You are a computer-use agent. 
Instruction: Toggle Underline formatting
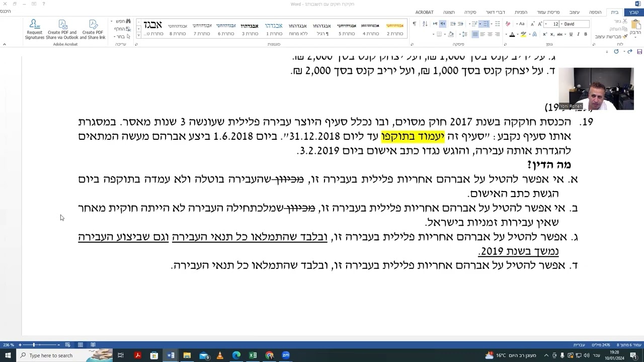pos(571,34)
